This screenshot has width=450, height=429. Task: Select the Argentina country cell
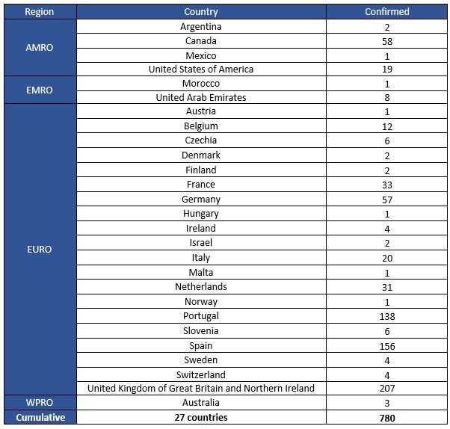click(200, 27)
